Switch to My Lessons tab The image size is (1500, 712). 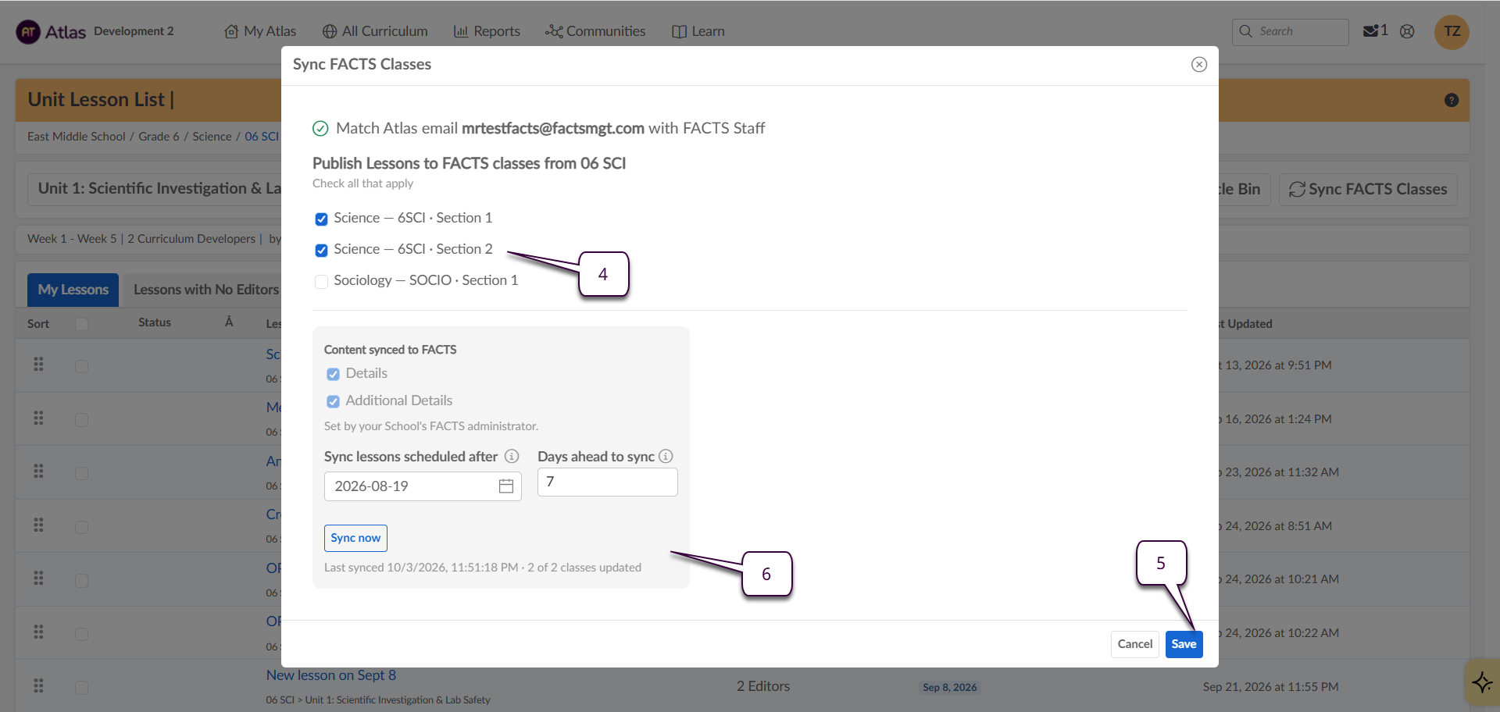point(73,290)
